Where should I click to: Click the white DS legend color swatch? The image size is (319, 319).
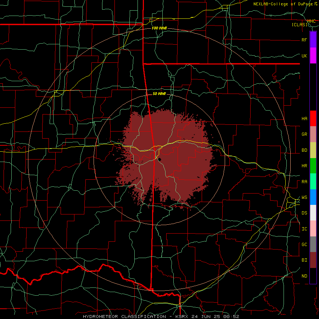313,213
